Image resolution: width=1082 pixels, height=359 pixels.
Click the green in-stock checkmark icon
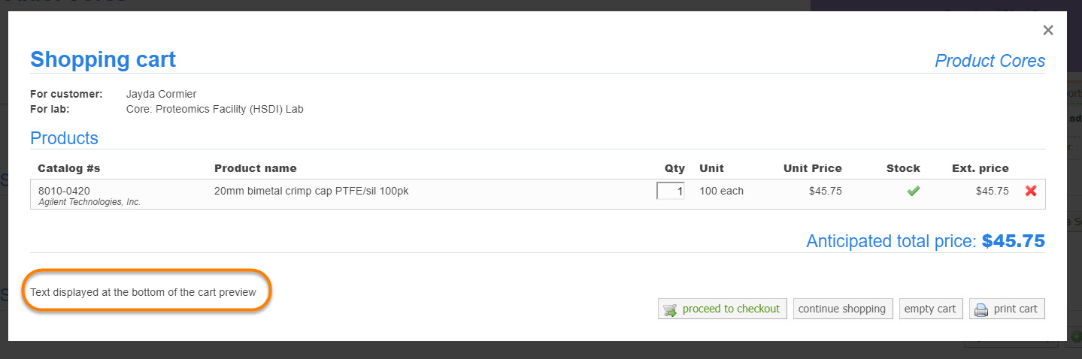point(913,192)
